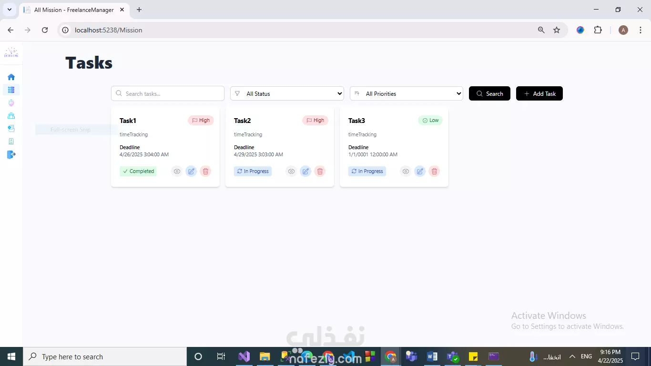Delete Task1 with the trash icon
Viewport: 651px width, 366px height.
(x=205, y=171)
